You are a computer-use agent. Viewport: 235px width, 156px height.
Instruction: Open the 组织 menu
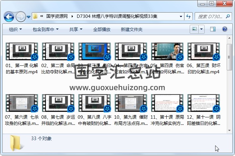[x=15, y=29]
